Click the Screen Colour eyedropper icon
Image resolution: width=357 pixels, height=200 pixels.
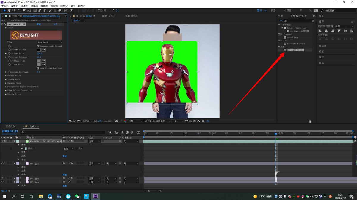tap(43, 50)
